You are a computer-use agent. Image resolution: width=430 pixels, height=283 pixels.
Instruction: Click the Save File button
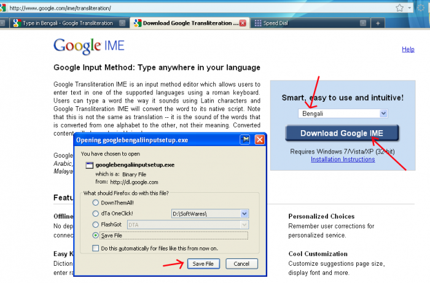tap(203, 264)
